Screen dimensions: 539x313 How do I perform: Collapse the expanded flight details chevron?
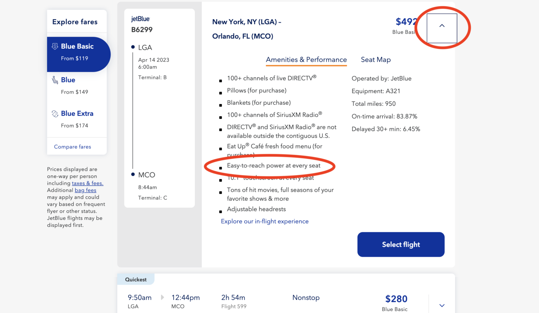point(442,26)
